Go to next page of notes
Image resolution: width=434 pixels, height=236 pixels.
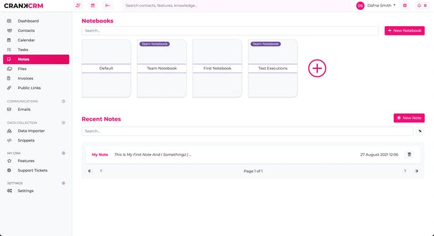point(405,171)
